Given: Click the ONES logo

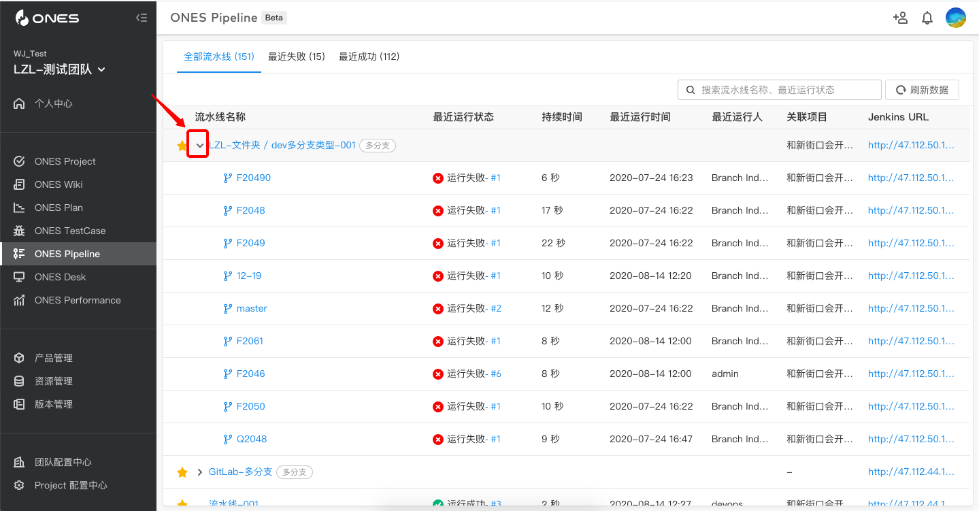Looking at the screenshot, I should (47, 18).
